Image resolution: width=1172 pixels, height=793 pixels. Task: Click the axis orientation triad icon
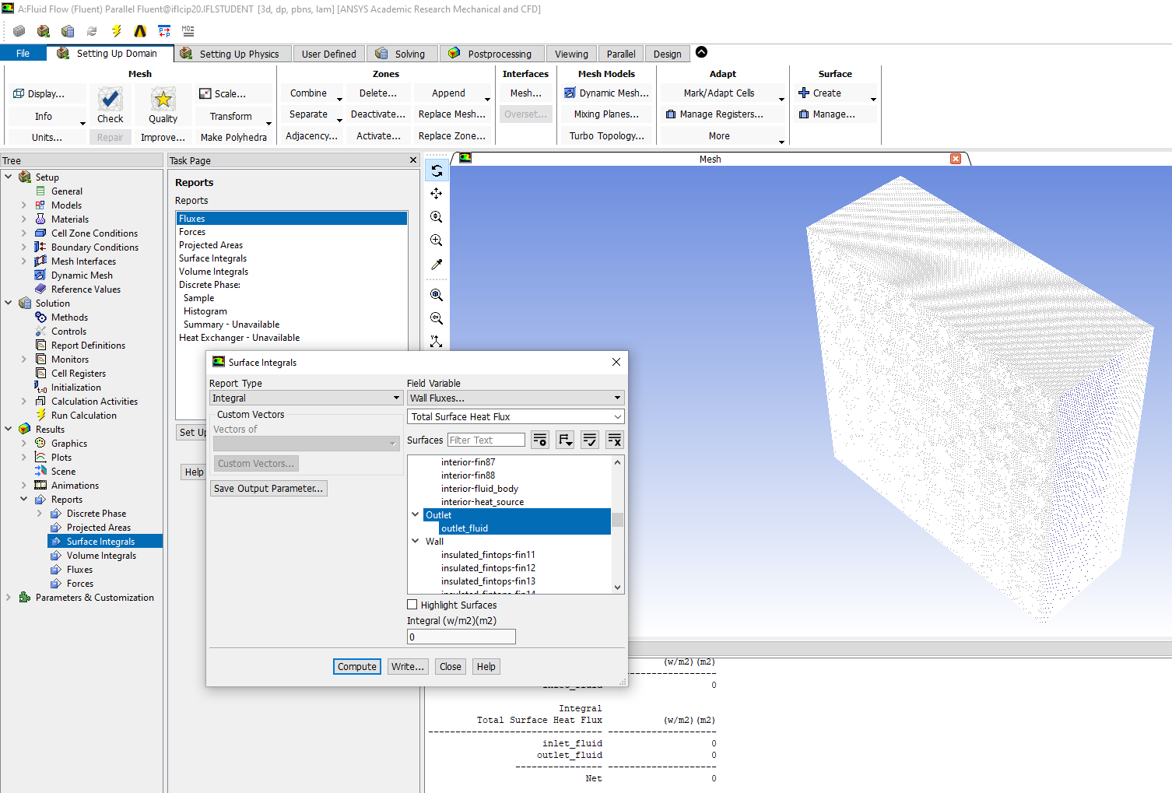pyautogui.click(x=437, y=342)
